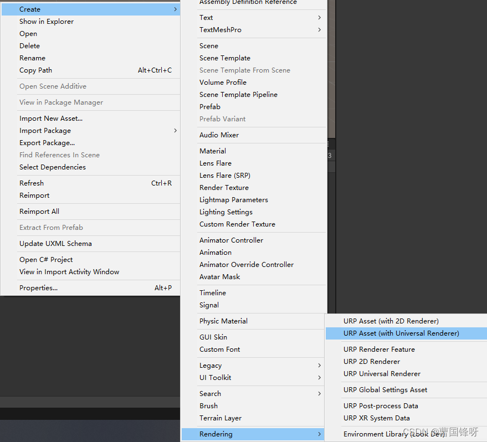Image resolution: width=487 pixels, height=442 pixels.
Task: Select URP 2D Renderer
Action: 406,362
